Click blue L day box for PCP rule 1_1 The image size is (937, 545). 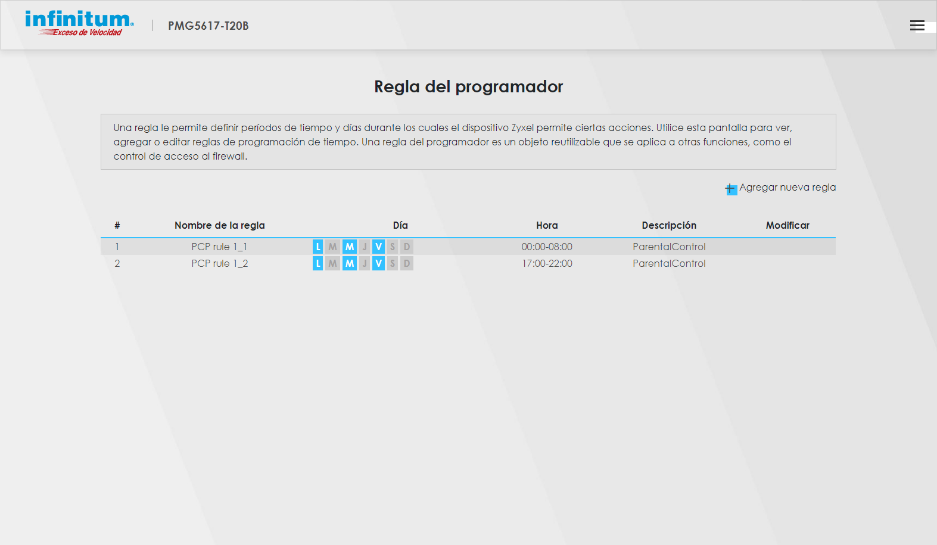point(317,247)
